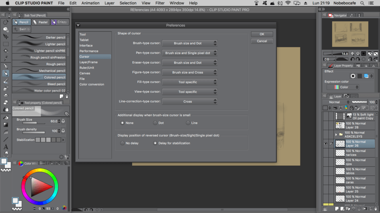Screen dimensions: 380x213
Task: Open Fill-type cursor dropdown
Action: pos(190,82)
